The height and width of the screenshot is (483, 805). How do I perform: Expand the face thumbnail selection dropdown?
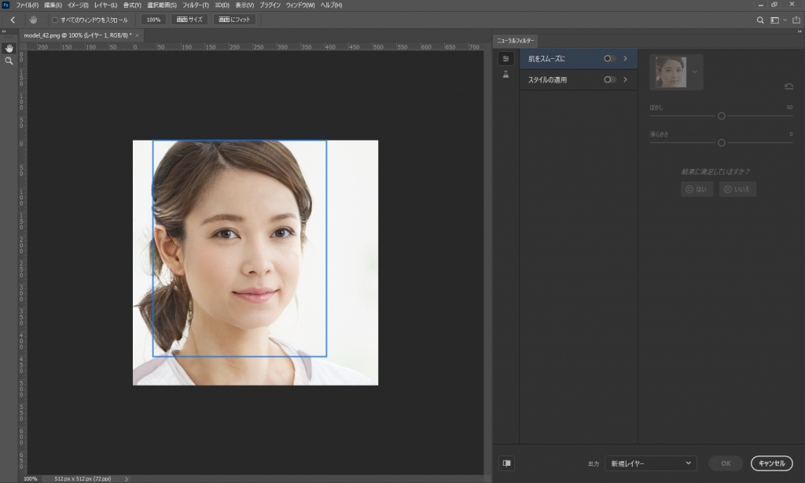pos(694,72)
